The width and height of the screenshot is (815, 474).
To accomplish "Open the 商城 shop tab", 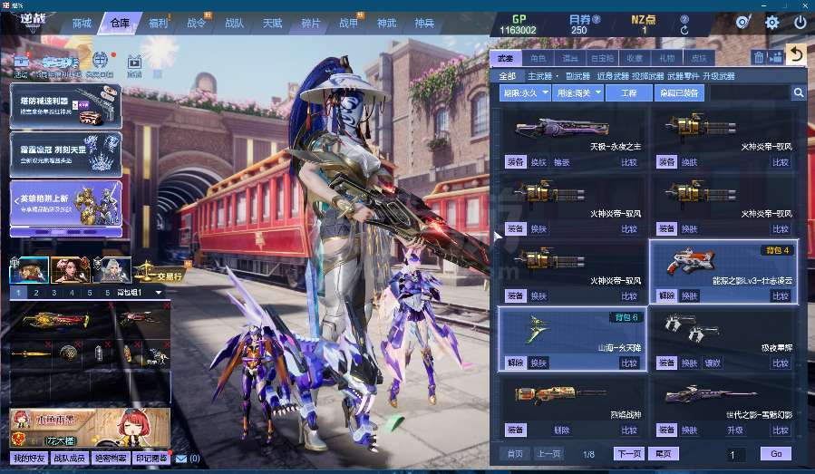I will coord(82,23).
